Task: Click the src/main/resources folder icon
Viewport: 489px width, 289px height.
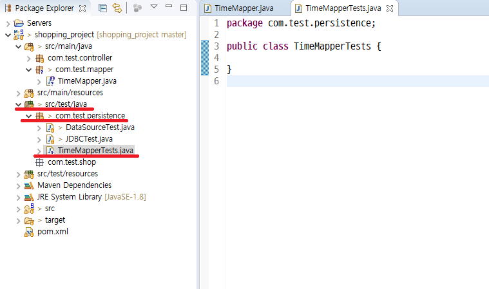Action: point(29,93)
